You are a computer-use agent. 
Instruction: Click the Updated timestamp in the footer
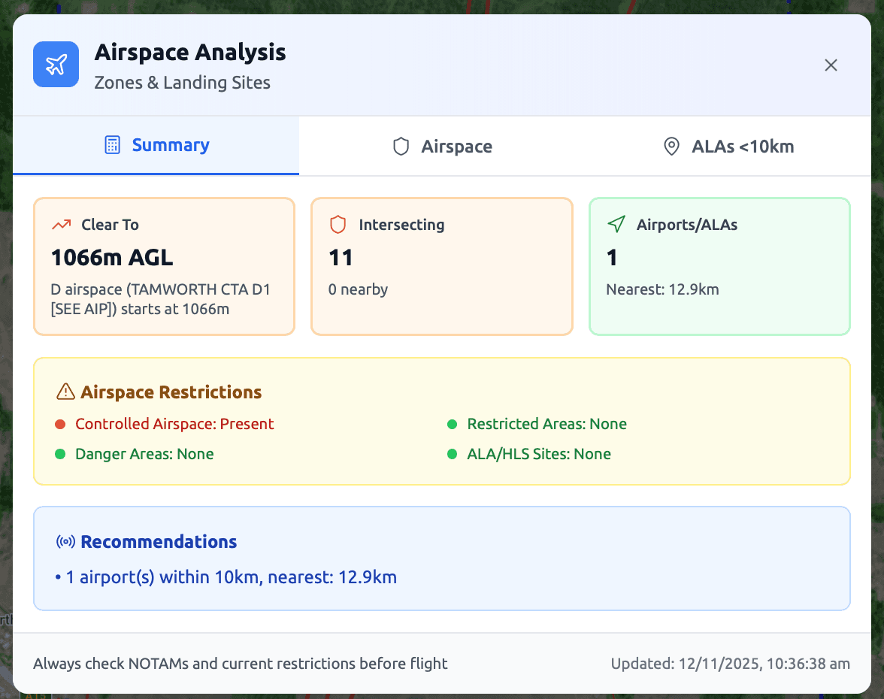(730, 664)
